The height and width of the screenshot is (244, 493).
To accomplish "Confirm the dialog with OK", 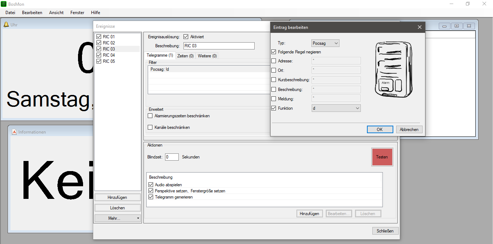I will click(380, 129).
